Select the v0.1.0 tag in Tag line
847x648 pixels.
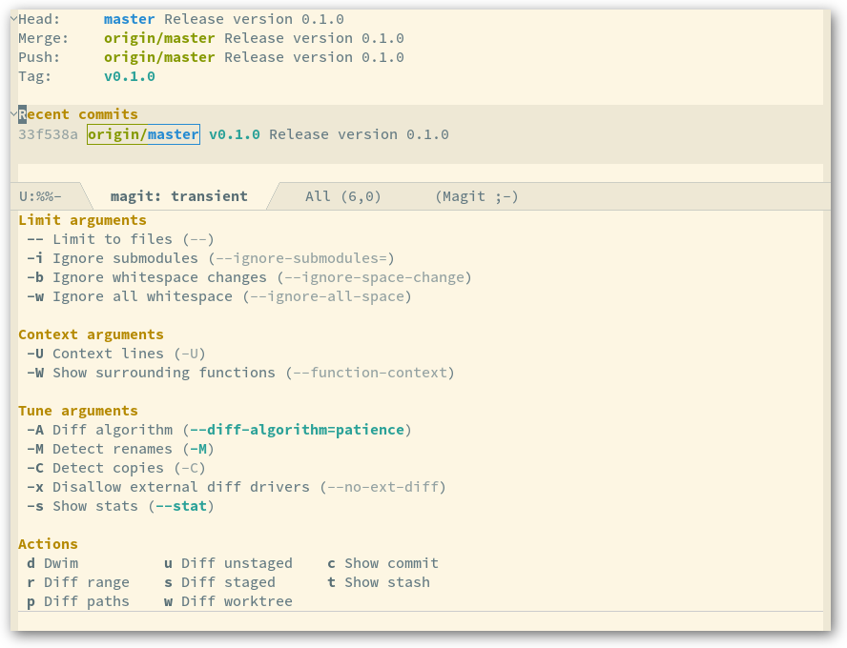(130, 76)
